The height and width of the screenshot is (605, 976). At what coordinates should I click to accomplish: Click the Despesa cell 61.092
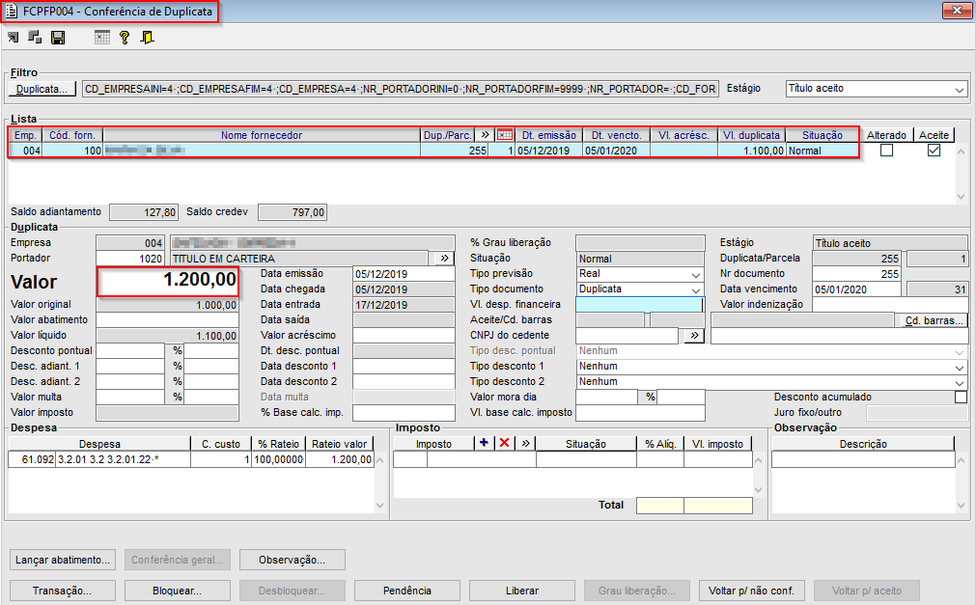(32, 459)
